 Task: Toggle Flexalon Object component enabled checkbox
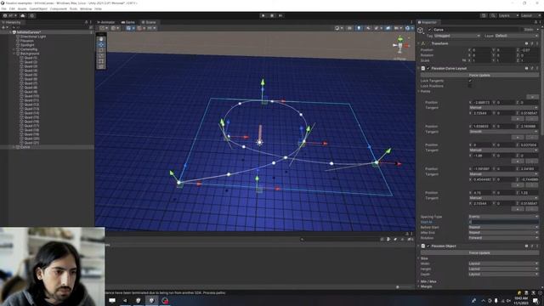click(x=428, y=246)
